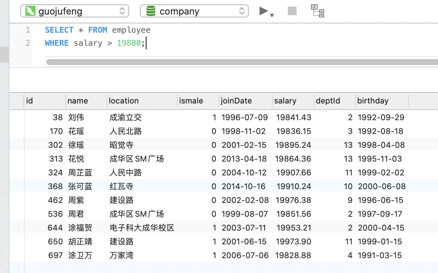Image resolution: width=438 pixels, height=273 pixels.
Task: Place cursor at end of WHERE line
Action: click(146, 43)
